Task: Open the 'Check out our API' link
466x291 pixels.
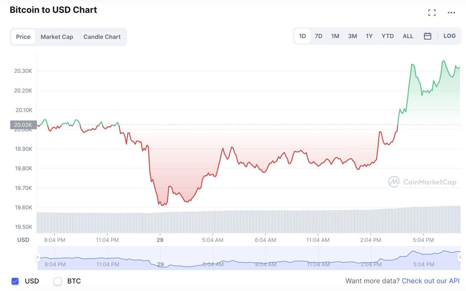Action: pyautogui.click(x=431, y=281)
